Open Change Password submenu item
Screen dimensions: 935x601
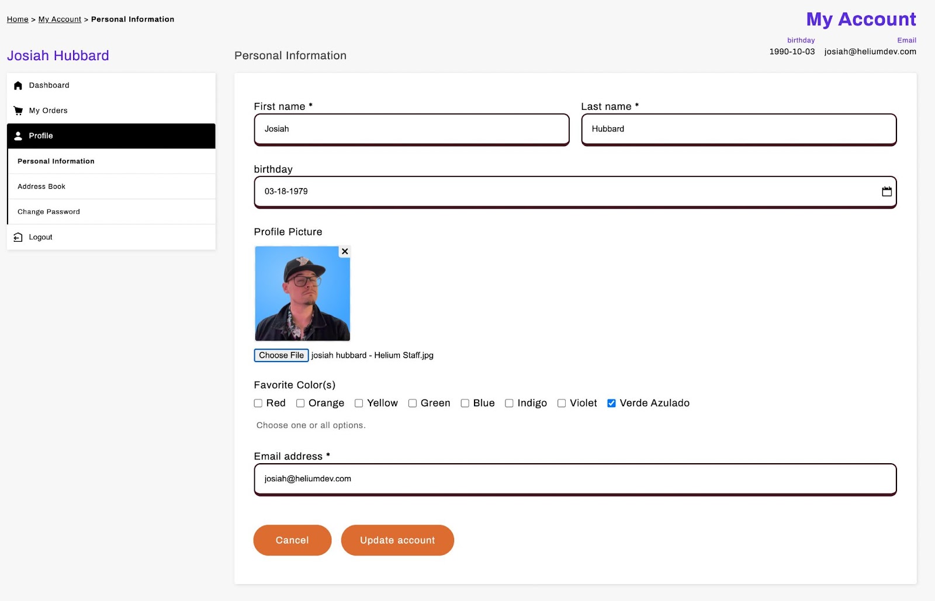112,211
